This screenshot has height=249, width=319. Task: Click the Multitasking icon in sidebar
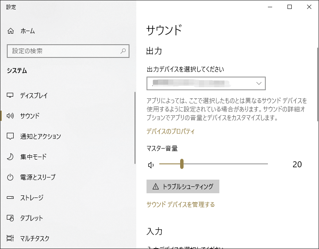click(11, 238)
